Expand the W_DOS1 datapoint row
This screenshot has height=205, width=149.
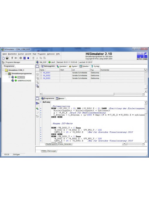click(x=41, y=73)
